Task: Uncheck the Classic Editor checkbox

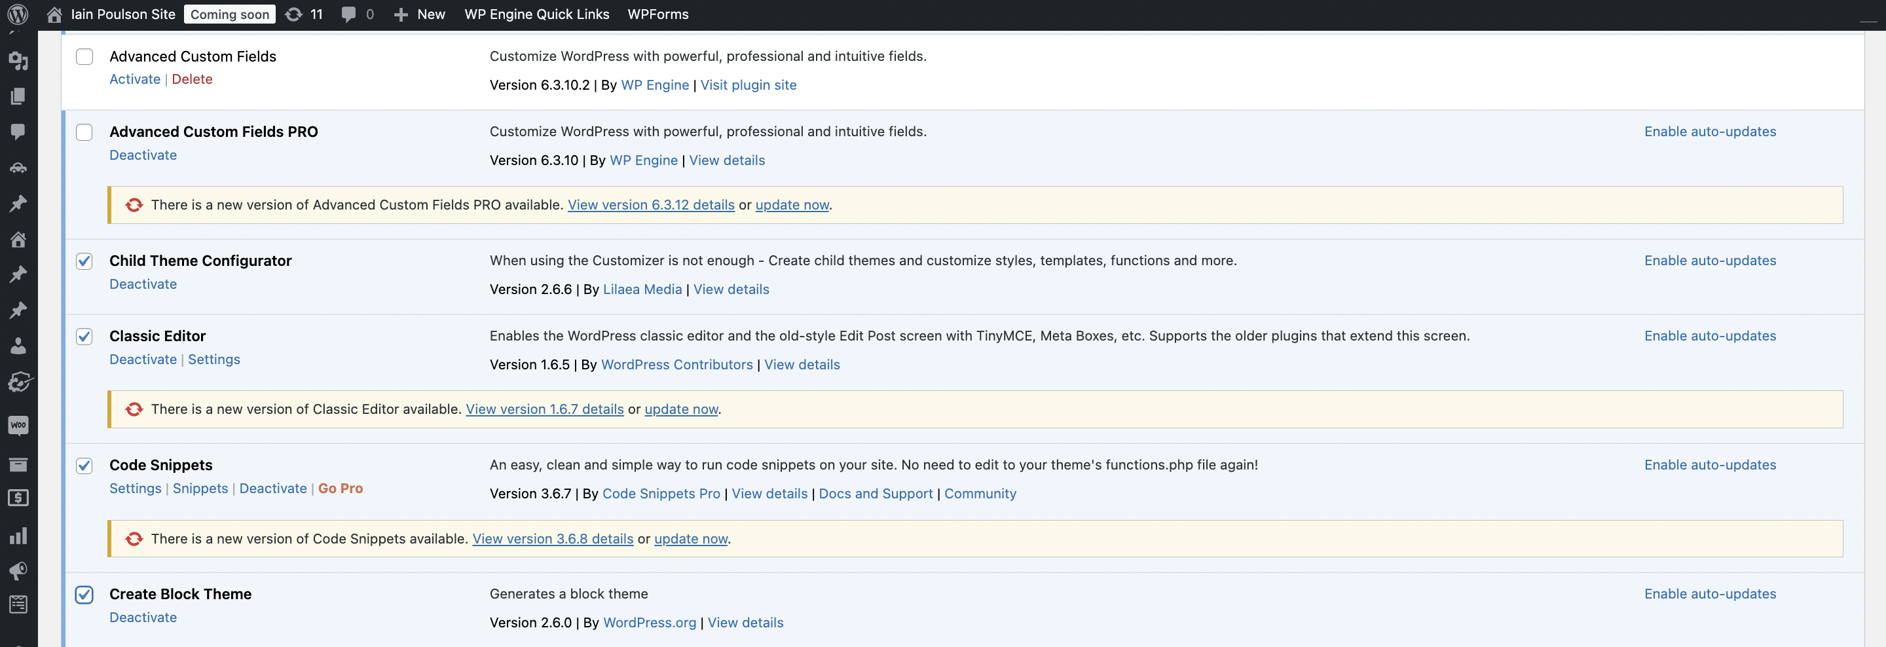Action: (x=84, y=337)
